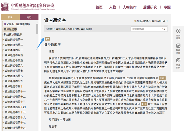Open 資治通鑑二百九十四卷 breadcrumb link
Viewport: 186px width, 131px height.
68,29
